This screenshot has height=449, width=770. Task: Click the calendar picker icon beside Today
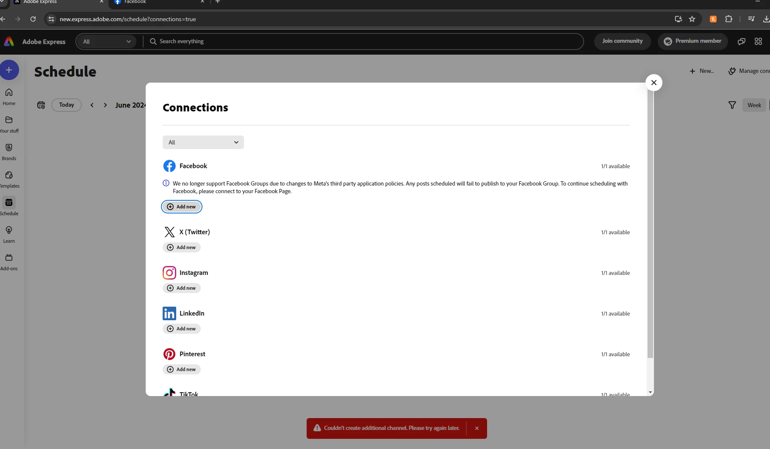pos(41,105)
